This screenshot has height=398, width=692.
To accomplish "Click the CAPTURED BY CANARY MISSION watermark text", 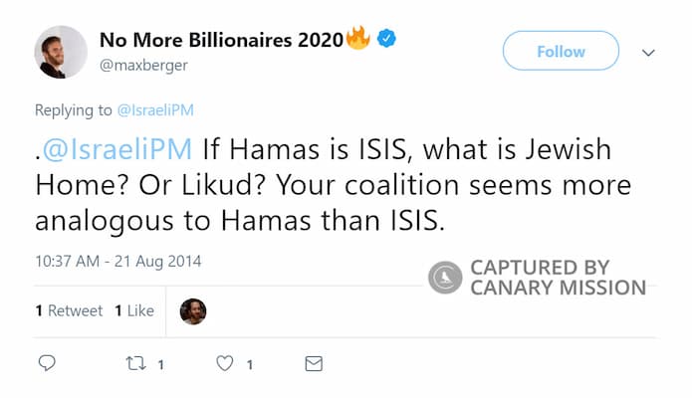I will coord(557,278).
